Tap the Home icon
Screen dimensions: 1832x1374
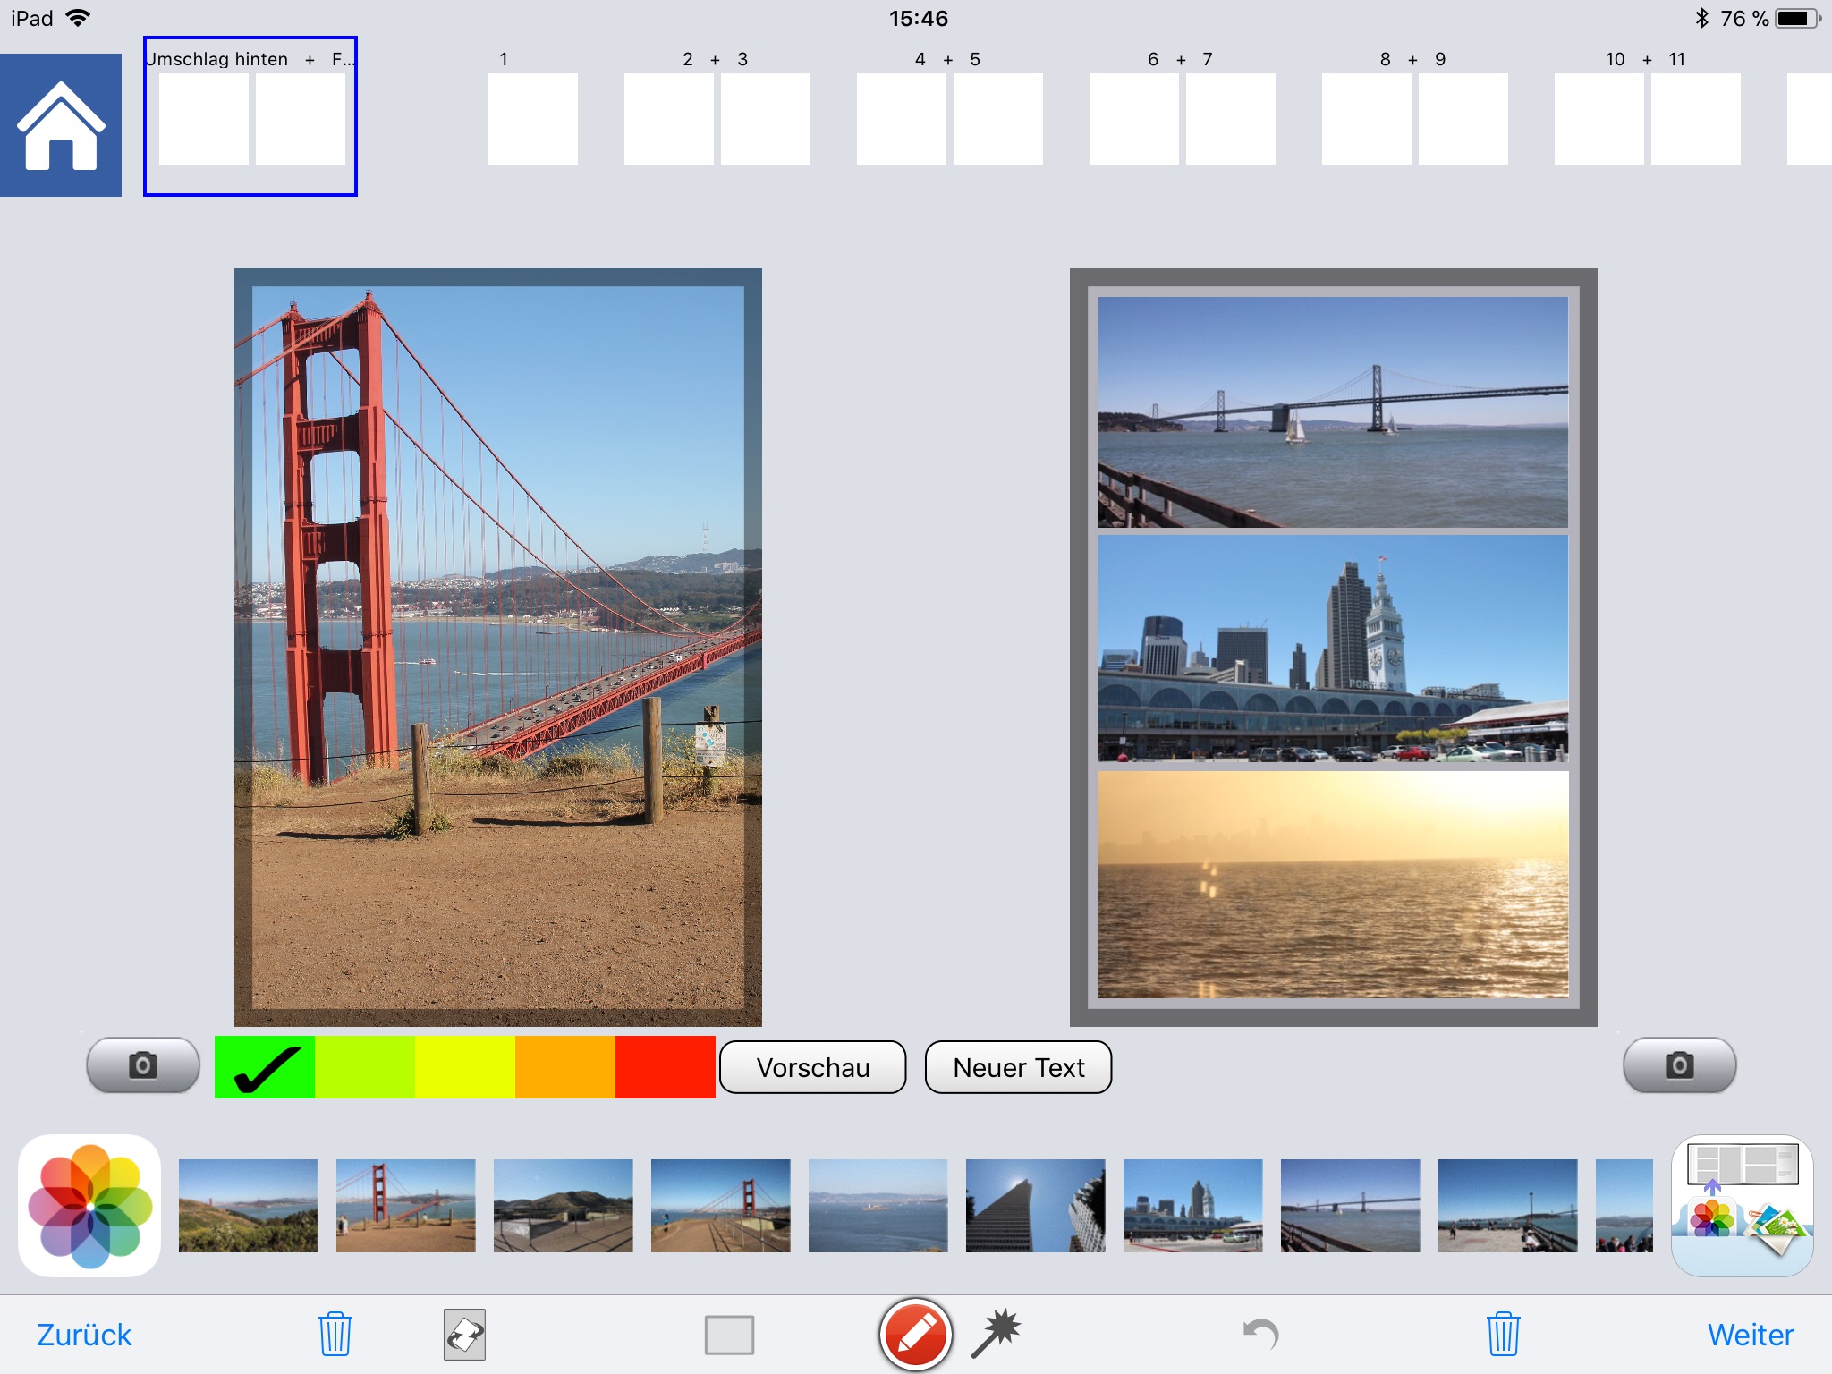tap(61, 124)
